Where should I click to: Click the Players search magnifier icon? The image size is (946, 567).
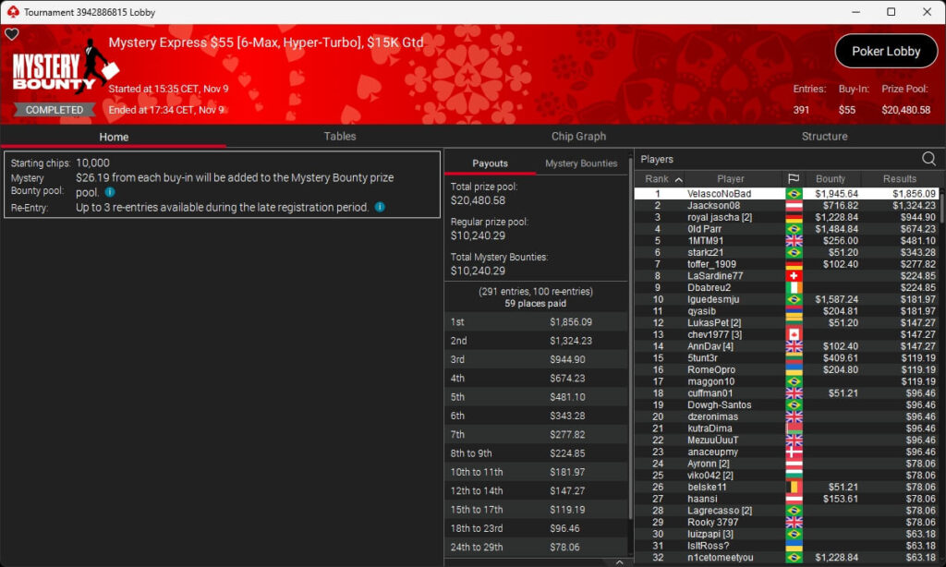(x=928, y=159)
